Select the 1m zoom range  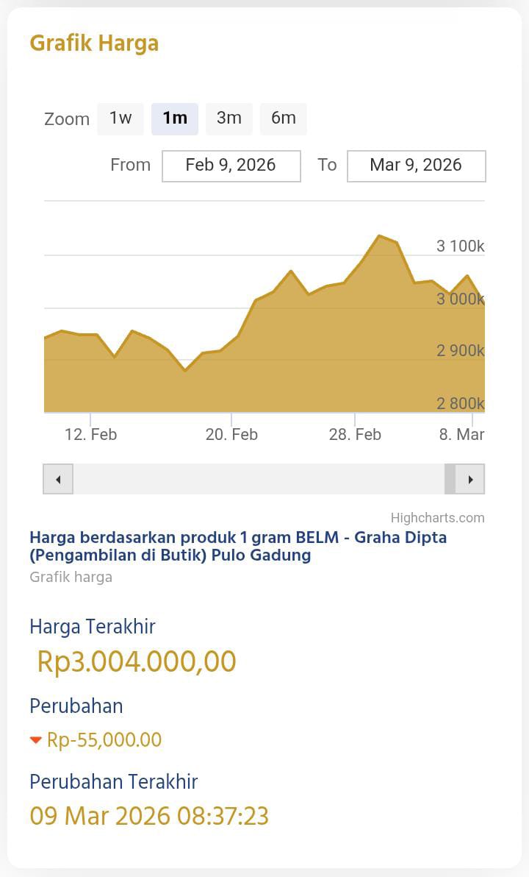point(175,118)
